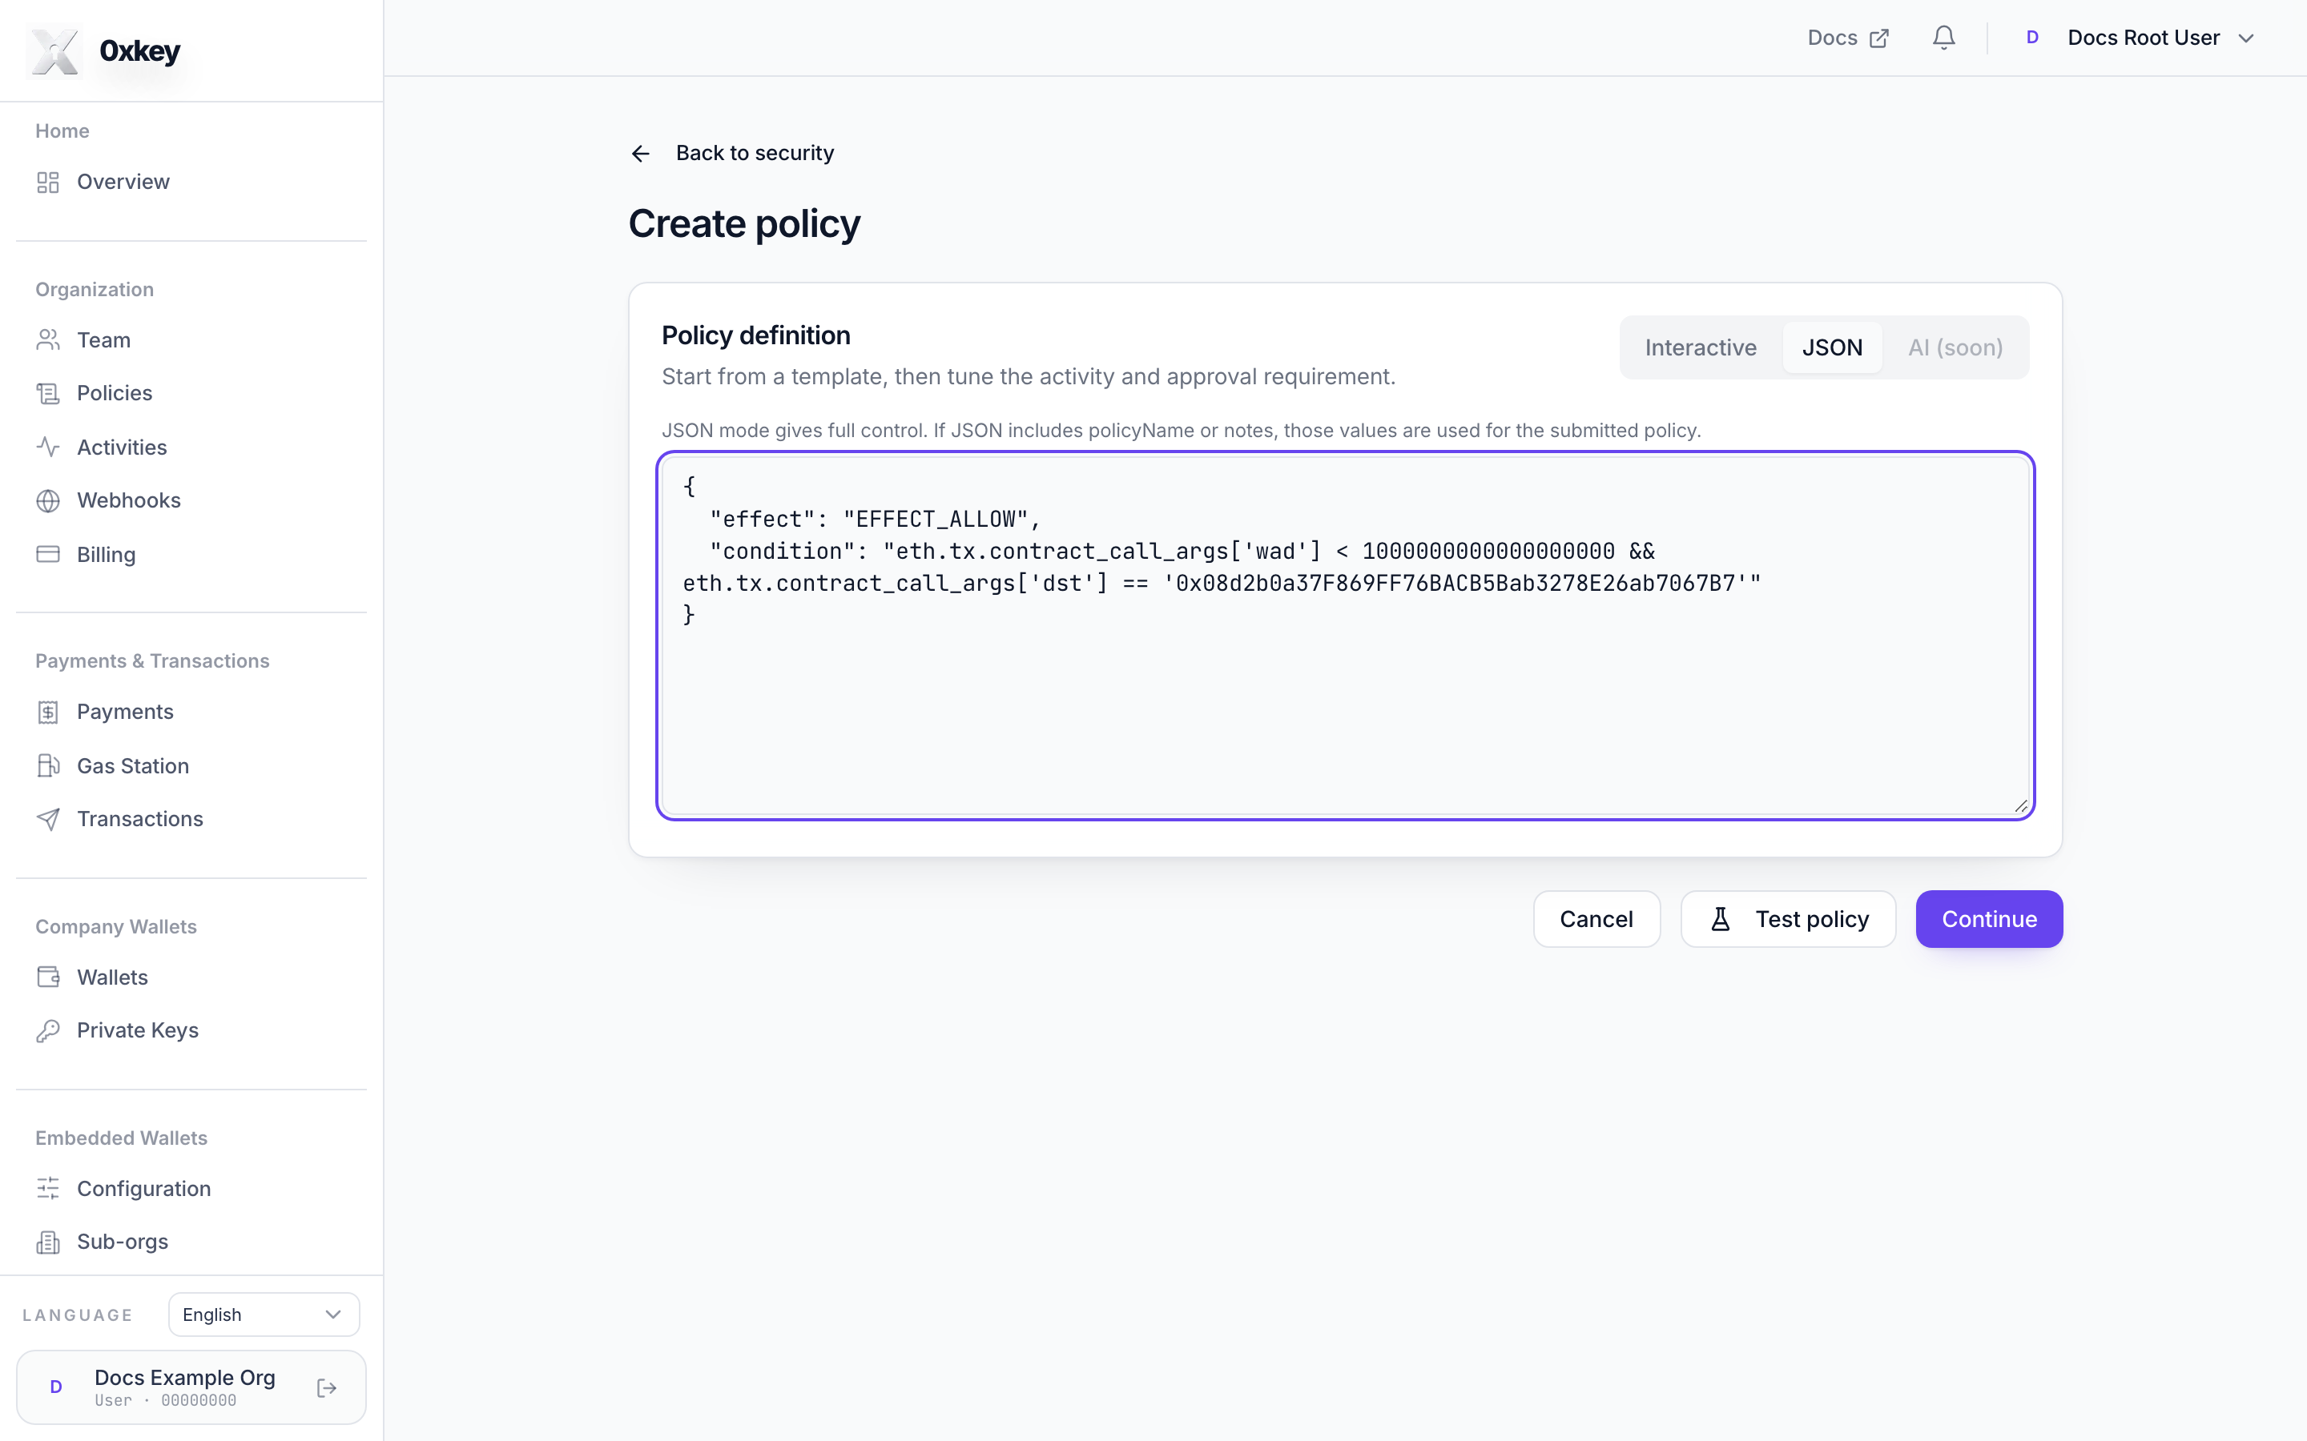Open Overview via its grid icon
The image size is (2307, 1441).
point(48,182)
